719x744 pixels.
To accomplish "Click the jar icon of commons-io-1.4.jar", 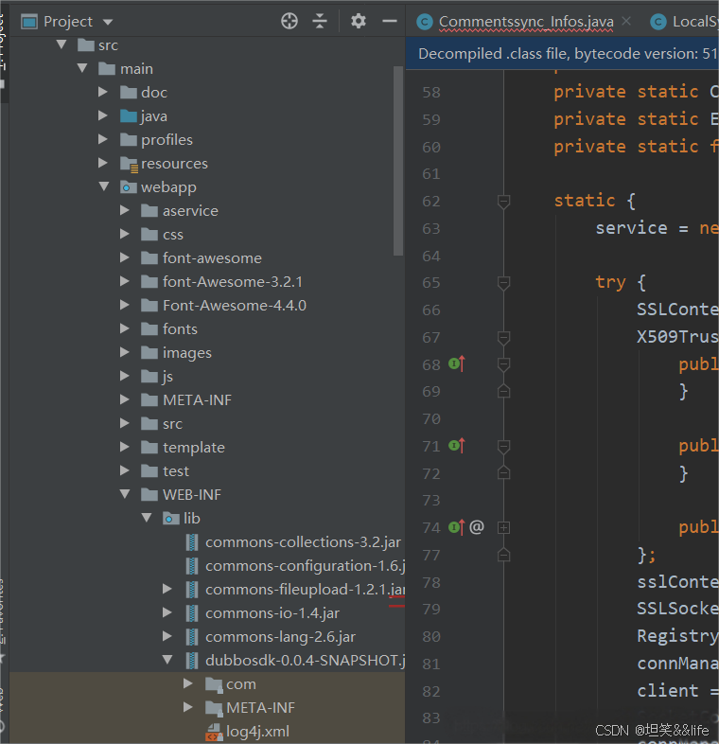I will pyautogui.click(x=192, y=613).
